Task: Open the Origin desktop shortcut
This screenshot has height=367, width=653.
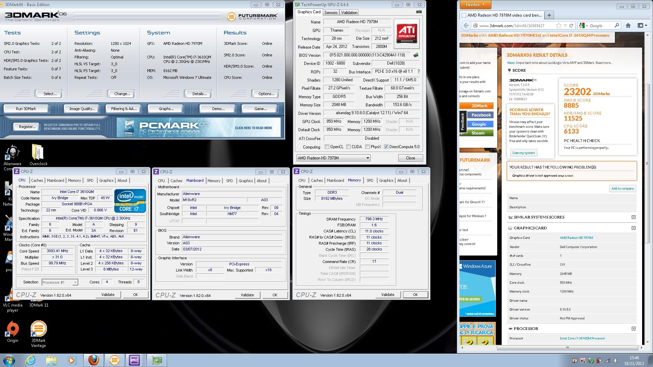Action: point(13,332)
